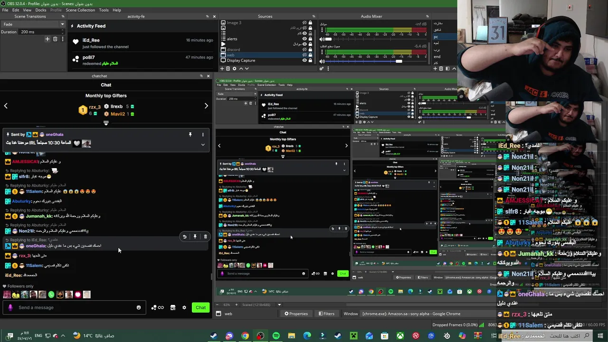Reply to the hovered oneGhala chat message
This screenshot has height=342, width=608.
click(184, 237)
